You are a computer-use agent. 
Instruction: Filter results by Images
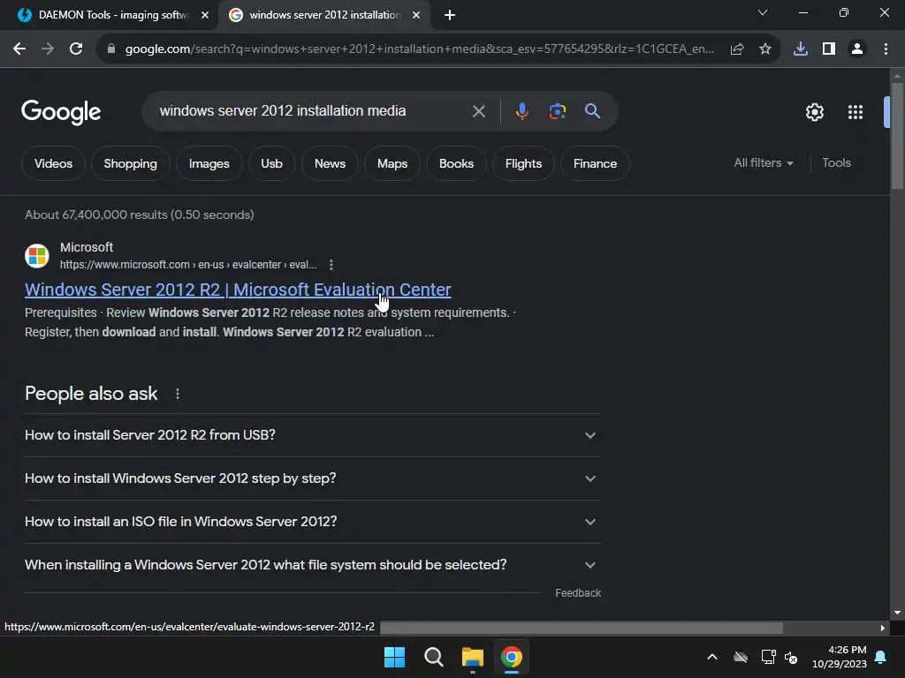pos(209,163)
